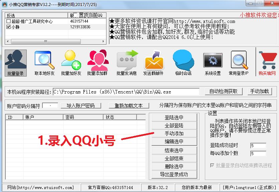
Task: Click the 账户密码分隔符 input field
Action: [50, 105]
